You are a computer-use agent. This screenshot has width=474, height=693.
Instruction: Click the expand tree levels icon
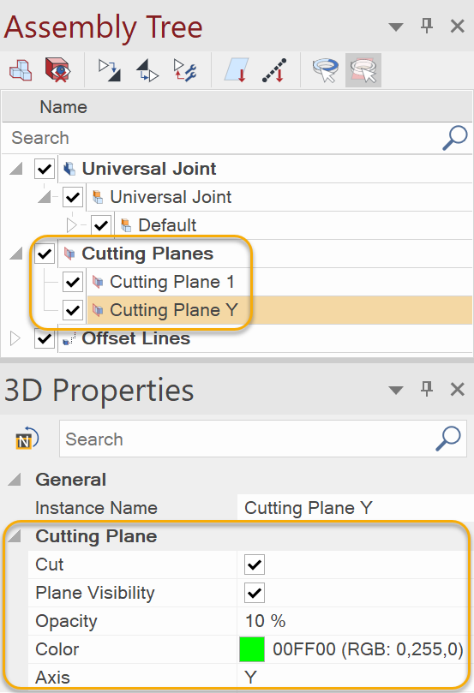point(109,70)
